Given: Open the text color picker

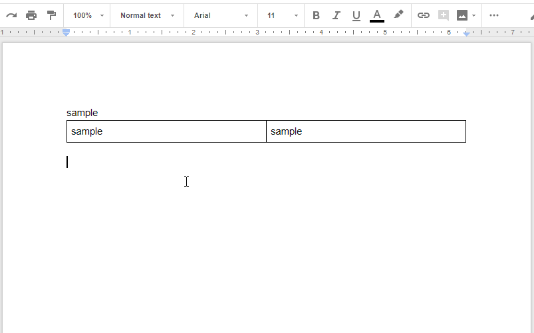Looking at the screenshot, I should [x=377, y=15].
